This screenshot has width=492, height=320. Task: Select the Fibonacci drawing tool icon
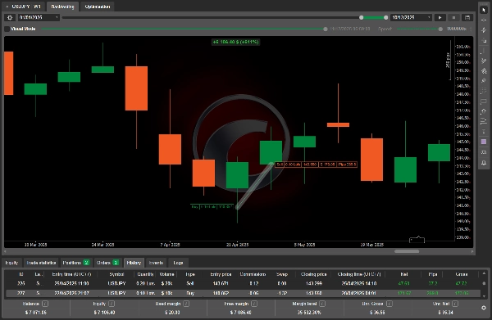(x=484, y=70)
